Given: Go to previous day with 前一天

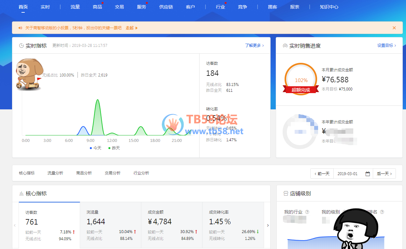Looking at the screenshot, I should point(322,174).
